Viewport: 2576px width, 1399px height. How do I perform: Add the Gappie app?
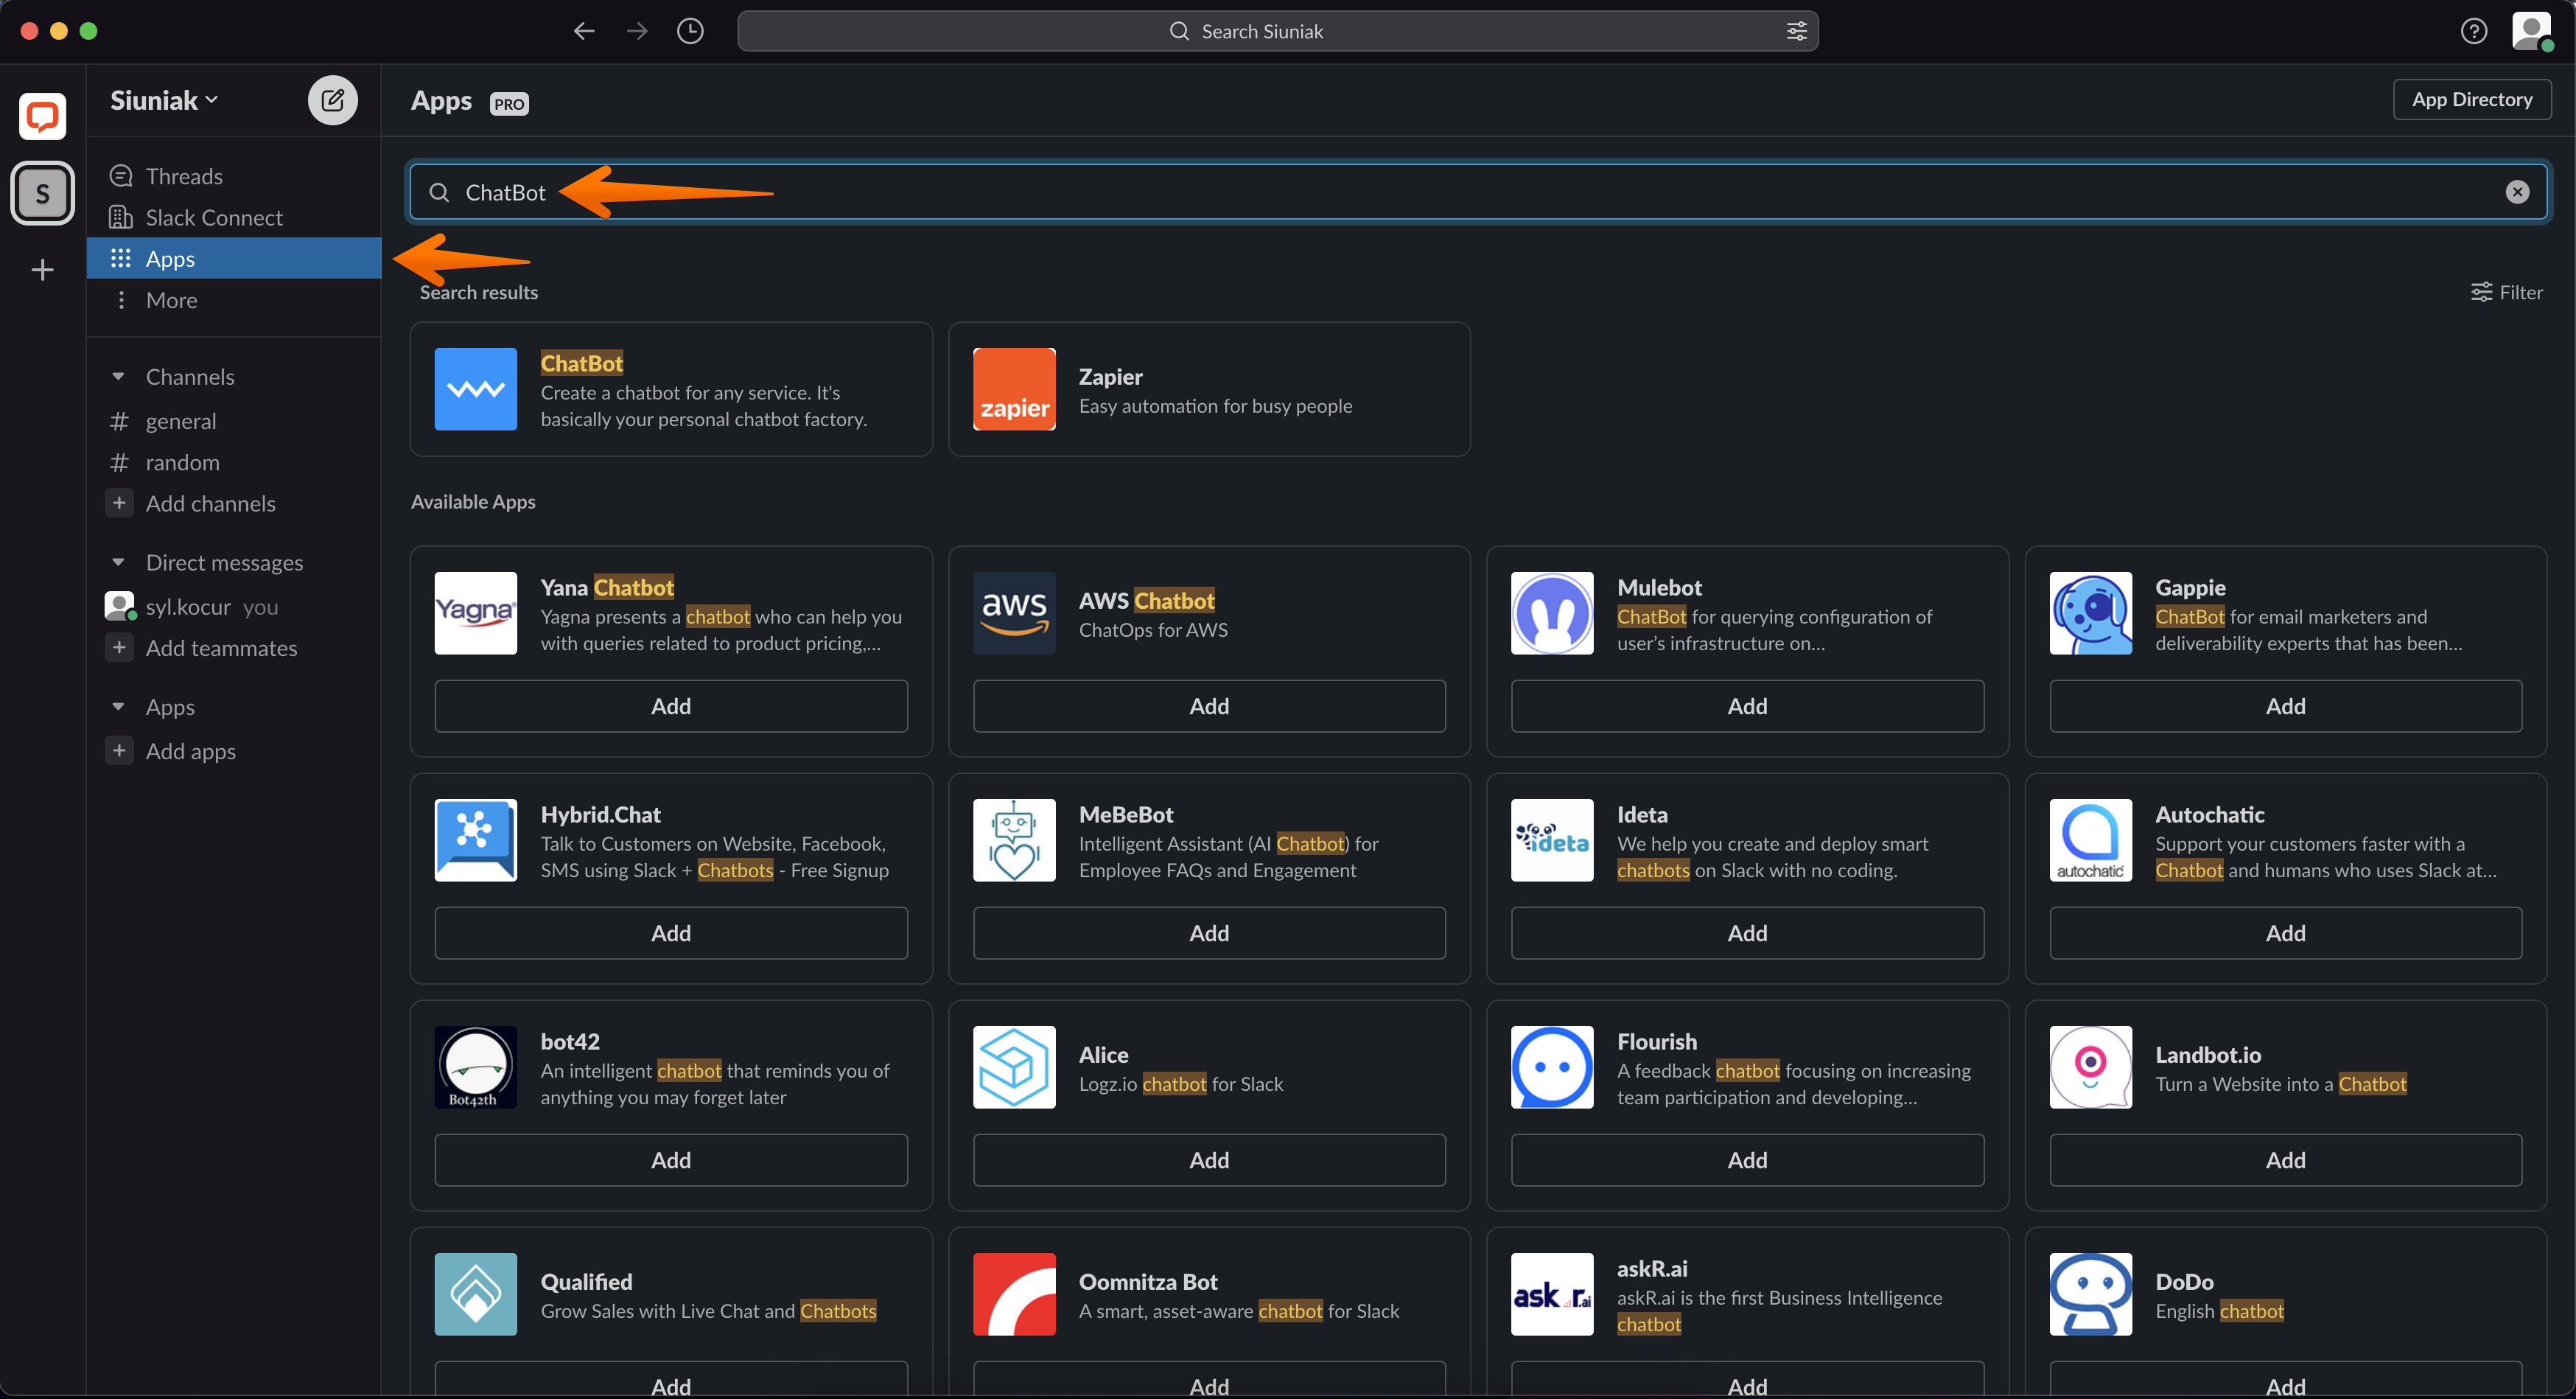click(2285, 706)
